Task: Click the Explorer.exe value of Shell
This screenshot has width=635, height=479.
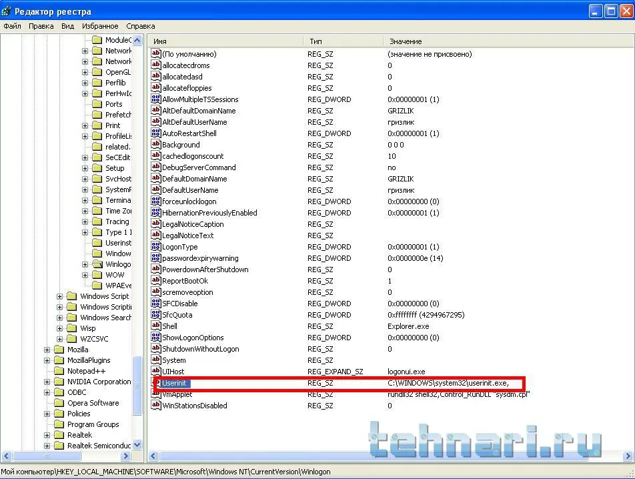Action: 408,326
